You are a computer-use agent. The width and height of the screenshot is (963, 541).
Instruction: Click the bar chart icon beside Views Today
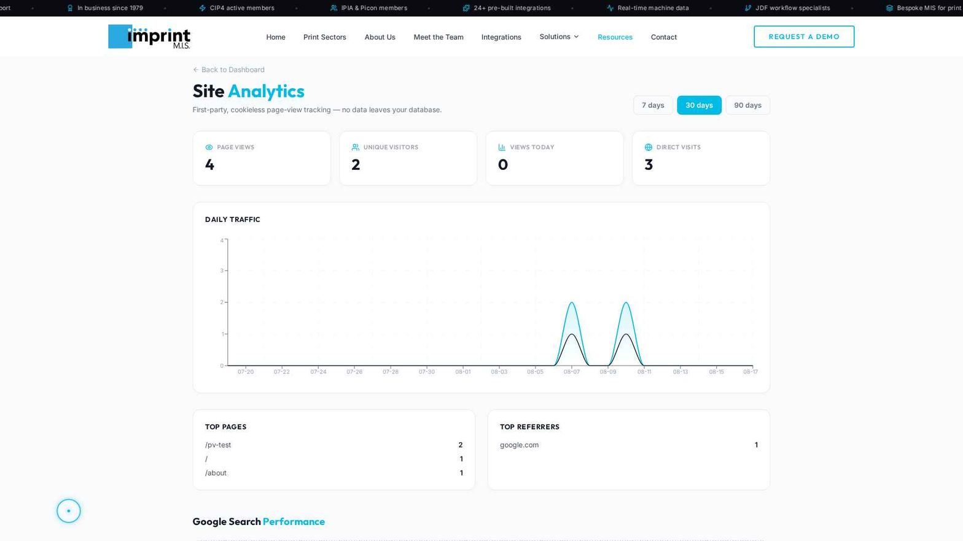point(502,147)
